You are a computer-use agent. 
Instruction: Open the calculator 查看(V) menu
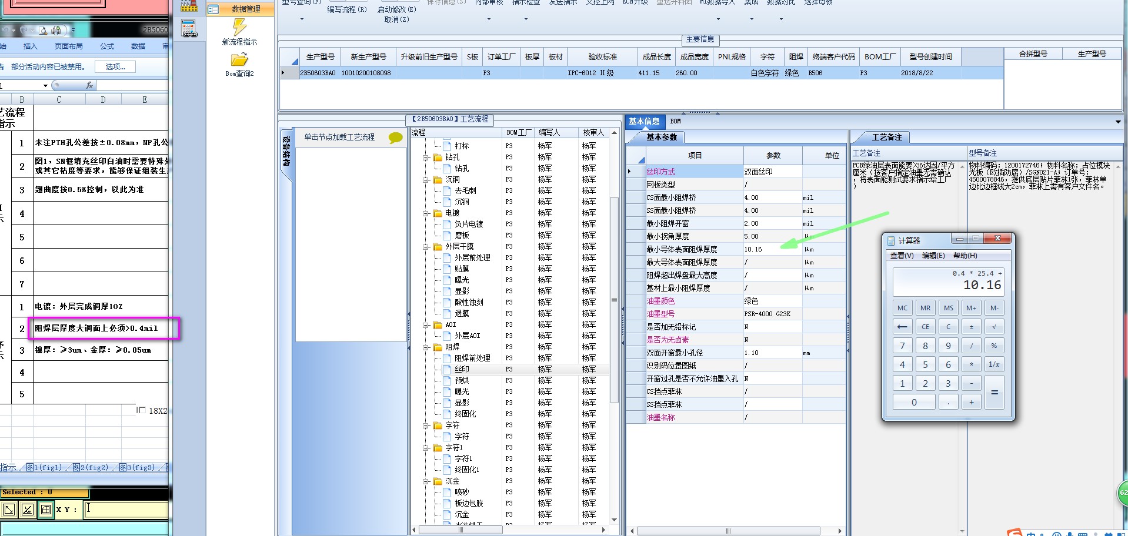click(902, 256)
